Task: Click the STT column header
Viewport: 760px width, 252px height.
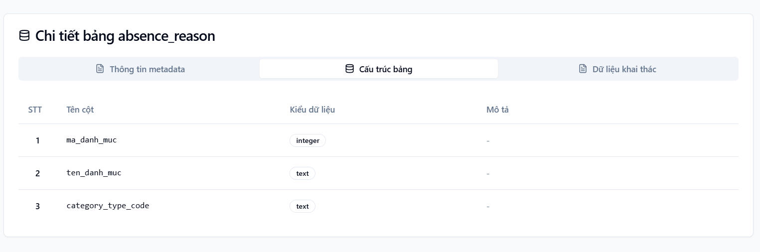Action: click(x=35, y=110)
